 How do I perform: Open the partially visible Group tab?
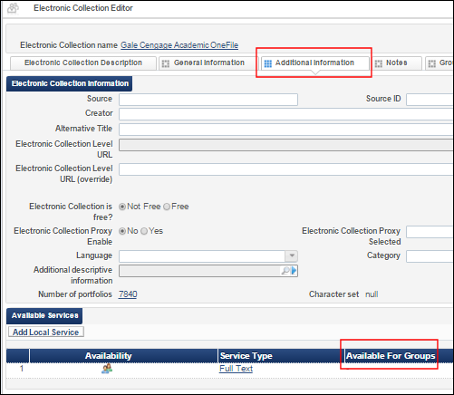tap(440, 63)
